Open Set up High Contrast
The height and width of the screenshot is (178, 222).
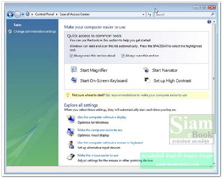172,81
